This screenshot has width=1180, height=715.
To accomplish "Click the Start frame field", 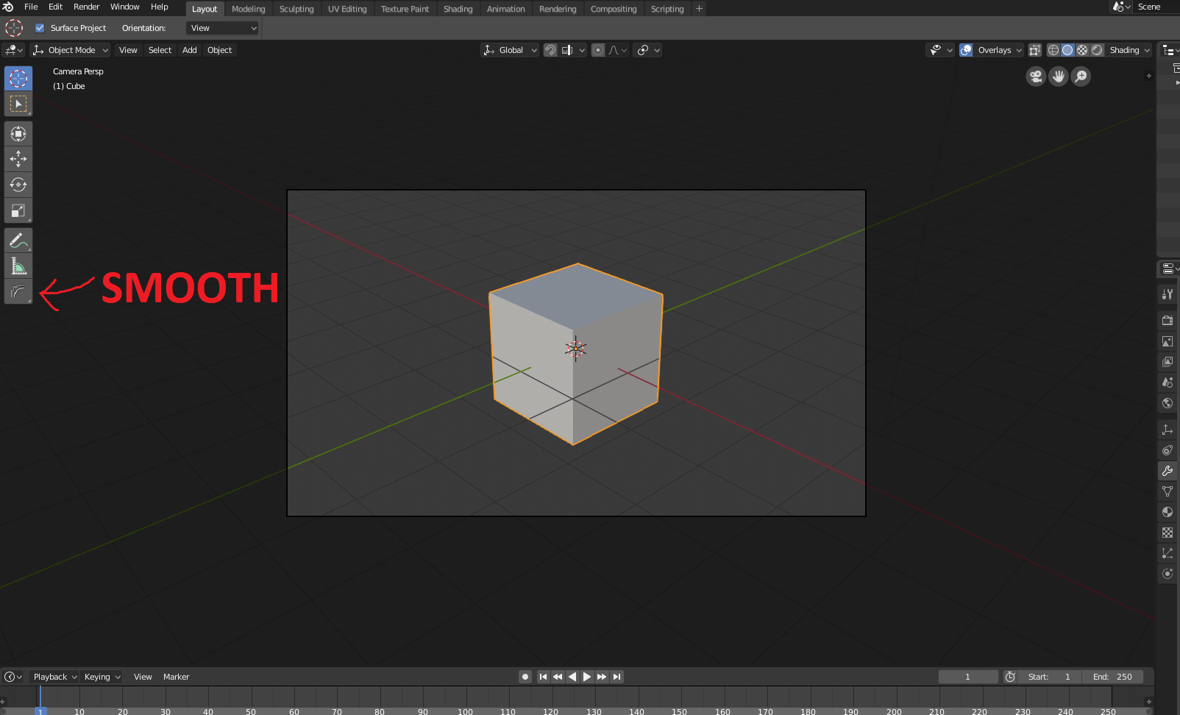I will pos(1049,677).
